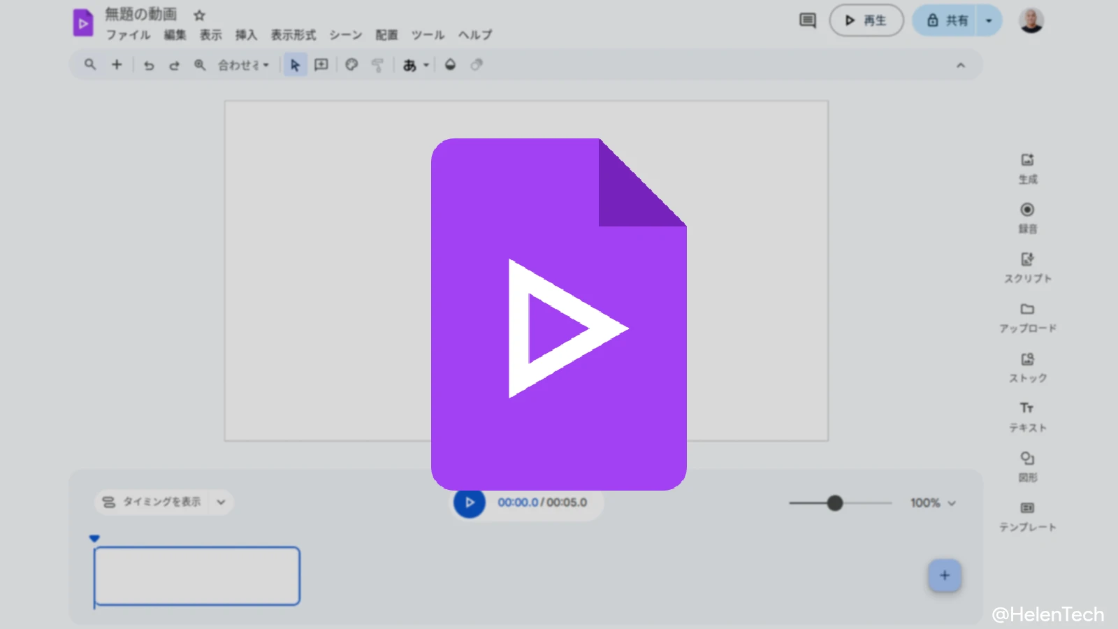Activate the select cursor tool
The image size is (1118, 629).
point(295,65)
